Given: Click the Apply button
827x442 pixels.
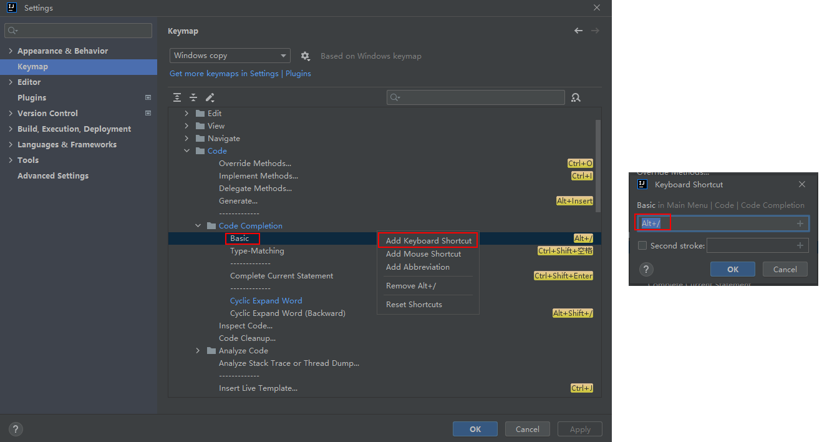Looking at the screenshot, I should click(580, 429).
